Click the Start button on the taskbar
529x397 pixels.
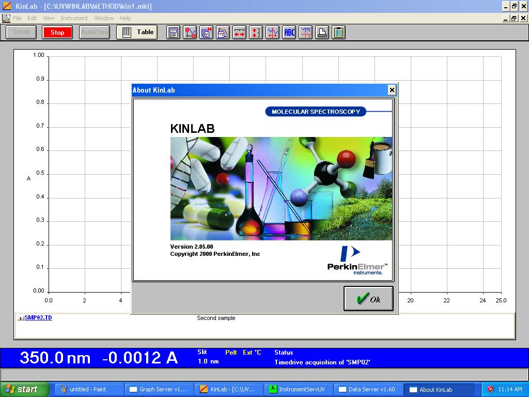(x=25, y=389)
